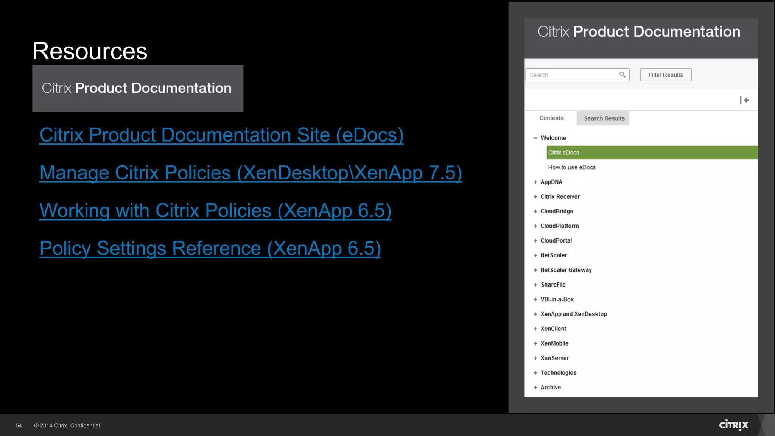Switch to the Contents tab

point(551,118)
